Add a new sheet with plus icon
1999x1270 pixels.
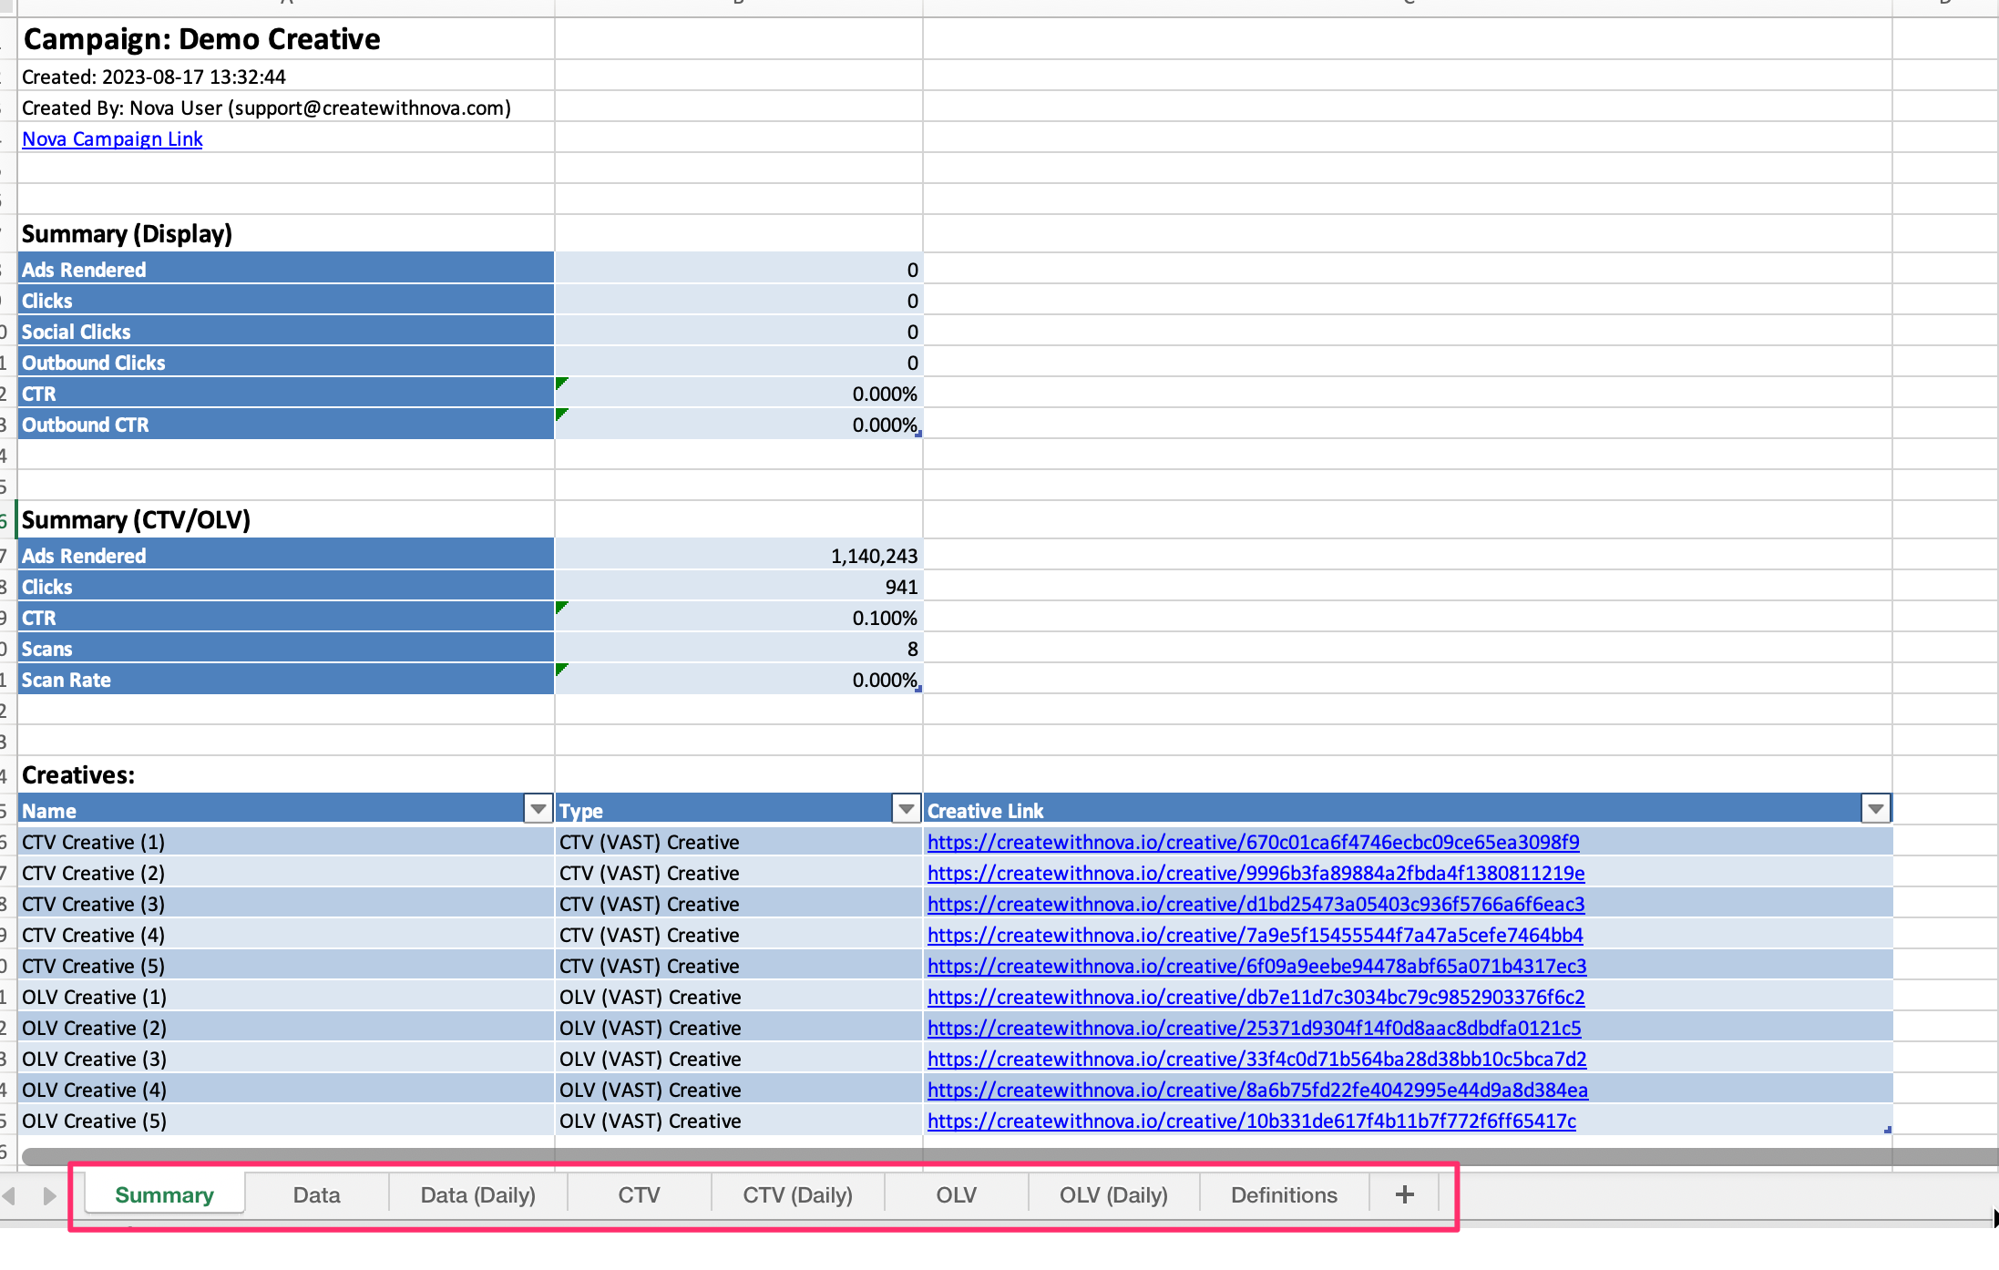[1404, 1194]
